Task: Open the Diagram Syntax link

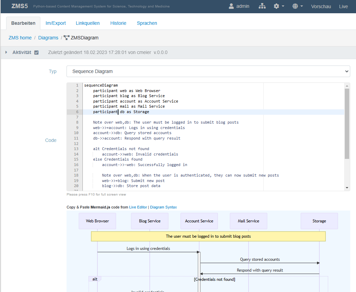Action: click(163, 207)
